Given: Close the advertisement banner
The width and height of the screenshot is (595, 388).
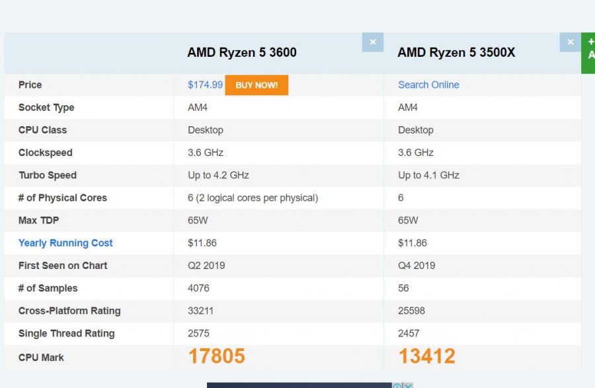Looking at the screenshot, I should click(409, 385).
